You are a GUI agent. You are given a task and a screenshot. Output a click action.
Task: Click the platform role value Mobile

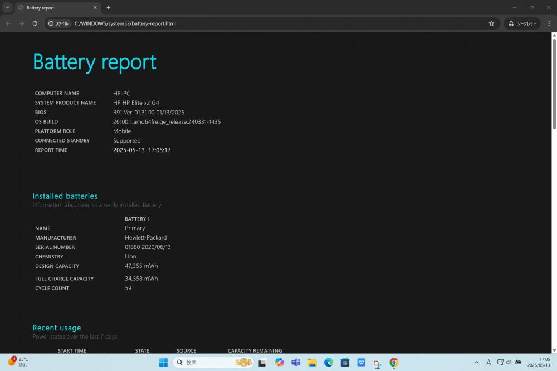tap(122, 131)
